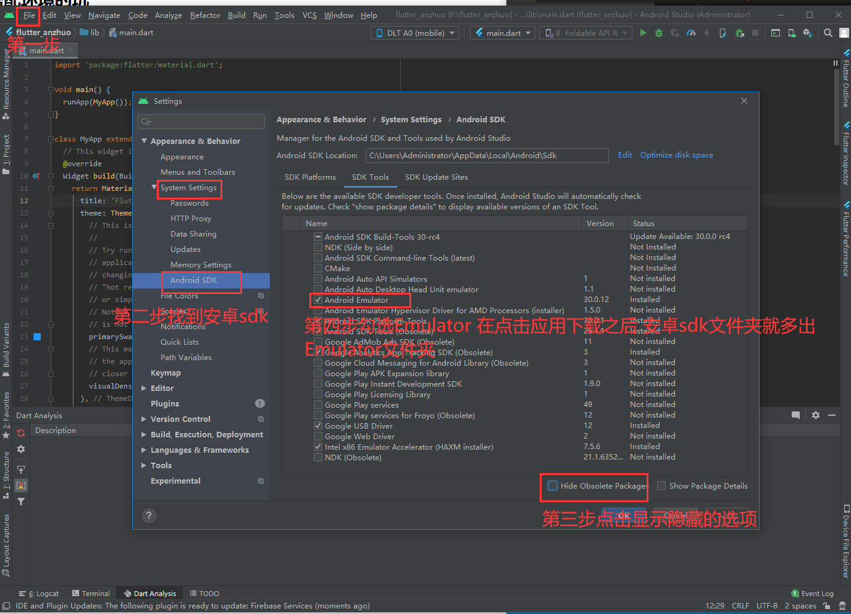Image resolution: width=851 pixels, height=614 pixels.
Task: Uncheck Intel x86 Emulator Accelerator (HAXM installer)
Action: click(x=317, y=447)
